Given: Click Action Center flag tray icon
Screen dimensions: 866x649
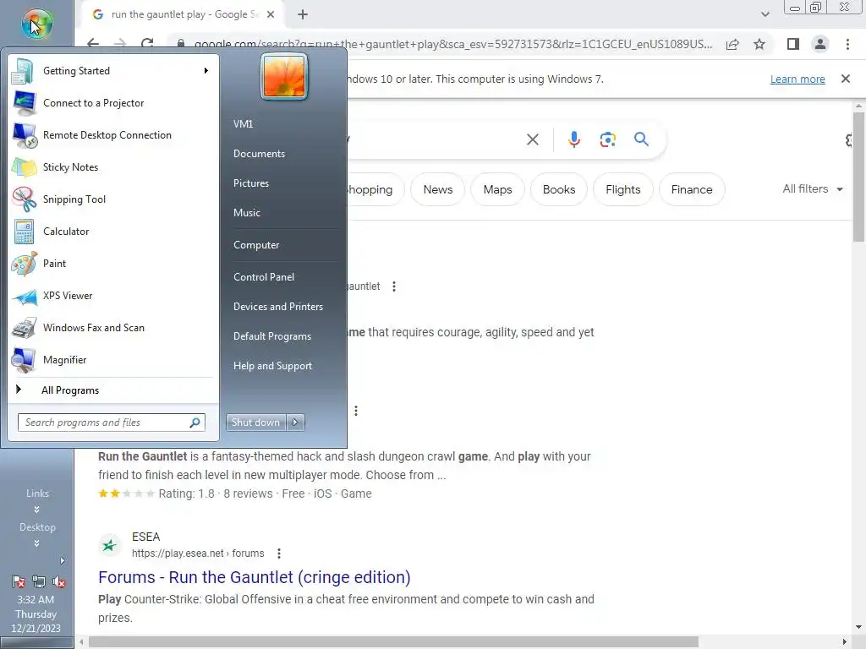Looking at the screenshot, I should [x=19, y=581].
